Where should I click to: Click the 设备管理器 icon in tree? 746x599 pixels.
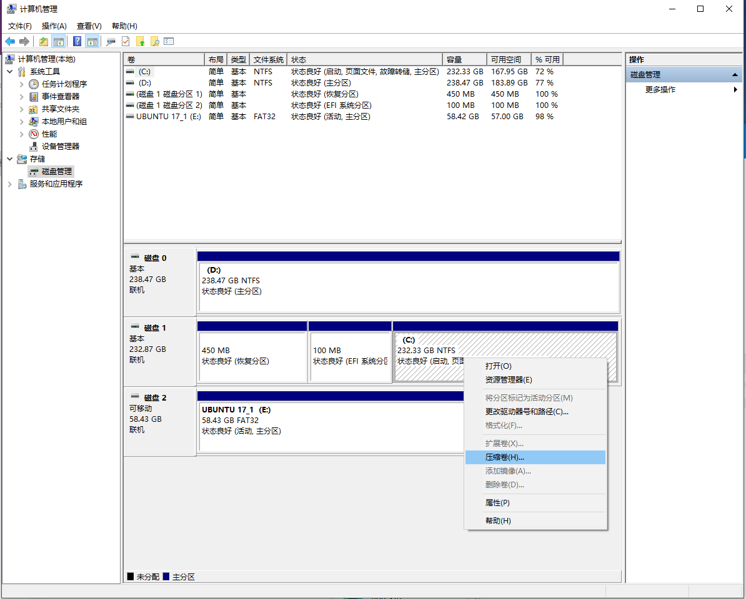point(33,146)
